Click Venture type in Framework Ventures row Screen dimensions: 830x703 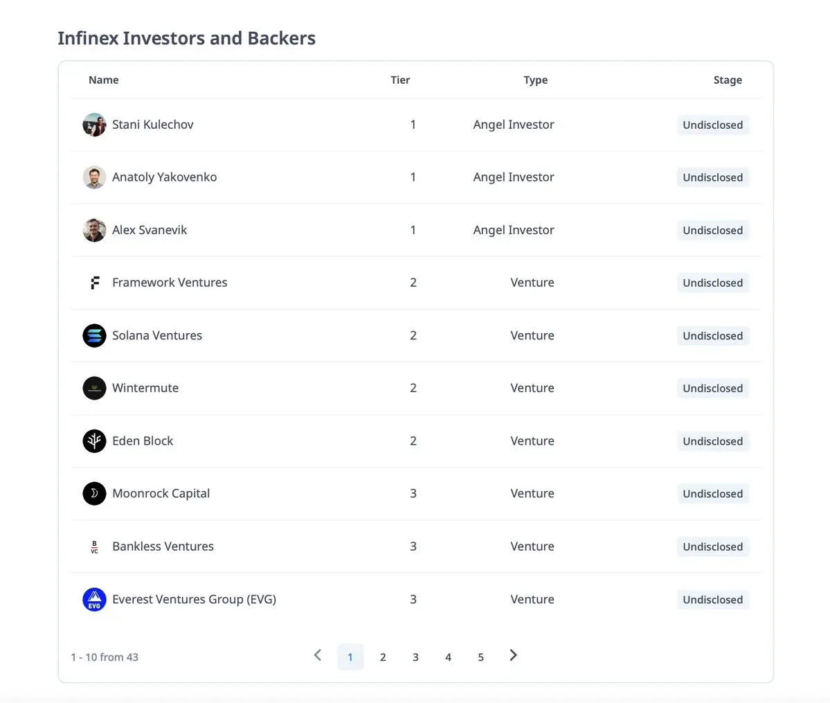[532, 283]
